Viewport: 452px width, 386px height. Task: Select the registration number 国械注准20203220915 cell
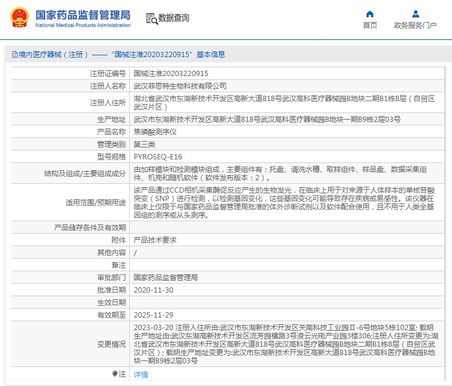pyautogui.click(x=171, y=74)
